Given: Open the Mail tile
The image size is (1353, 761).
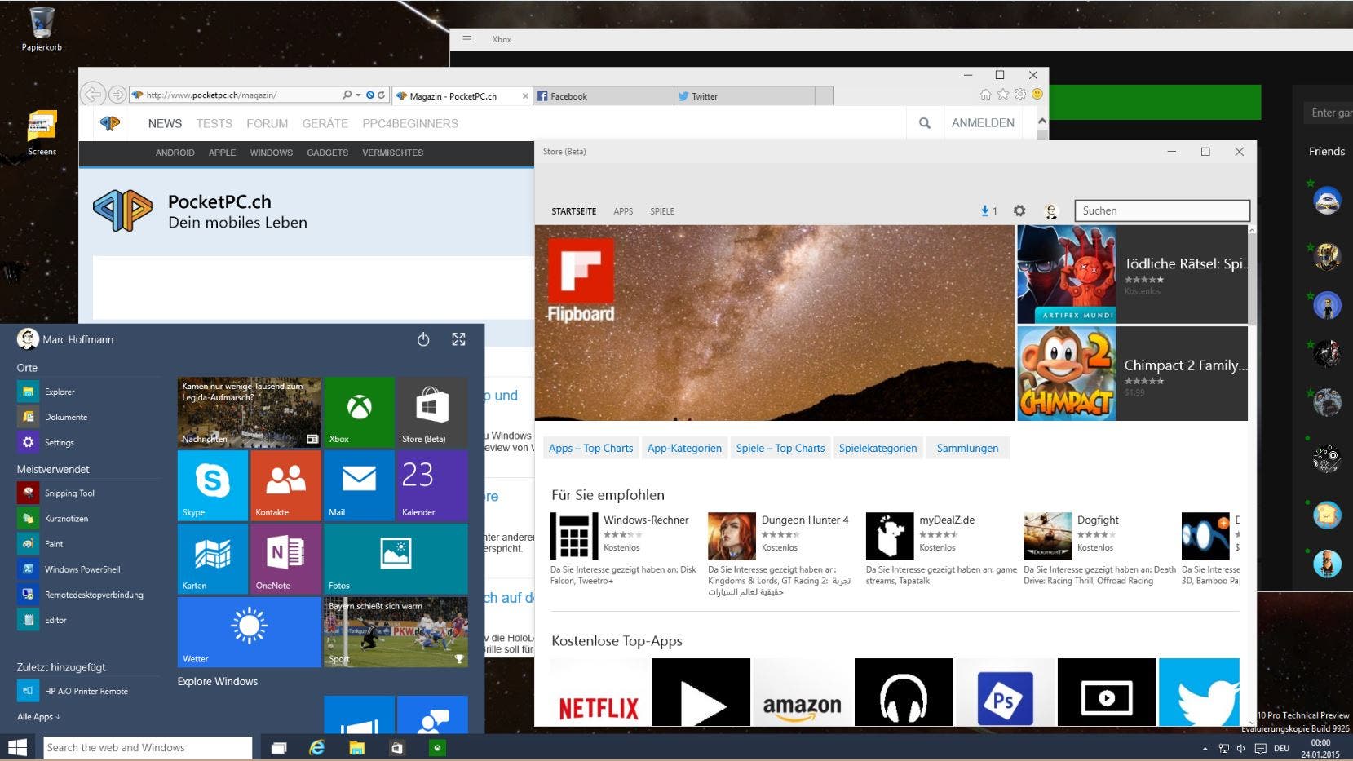Looking at the screenshot, I should pyautogui.click(x=359, y=486).
